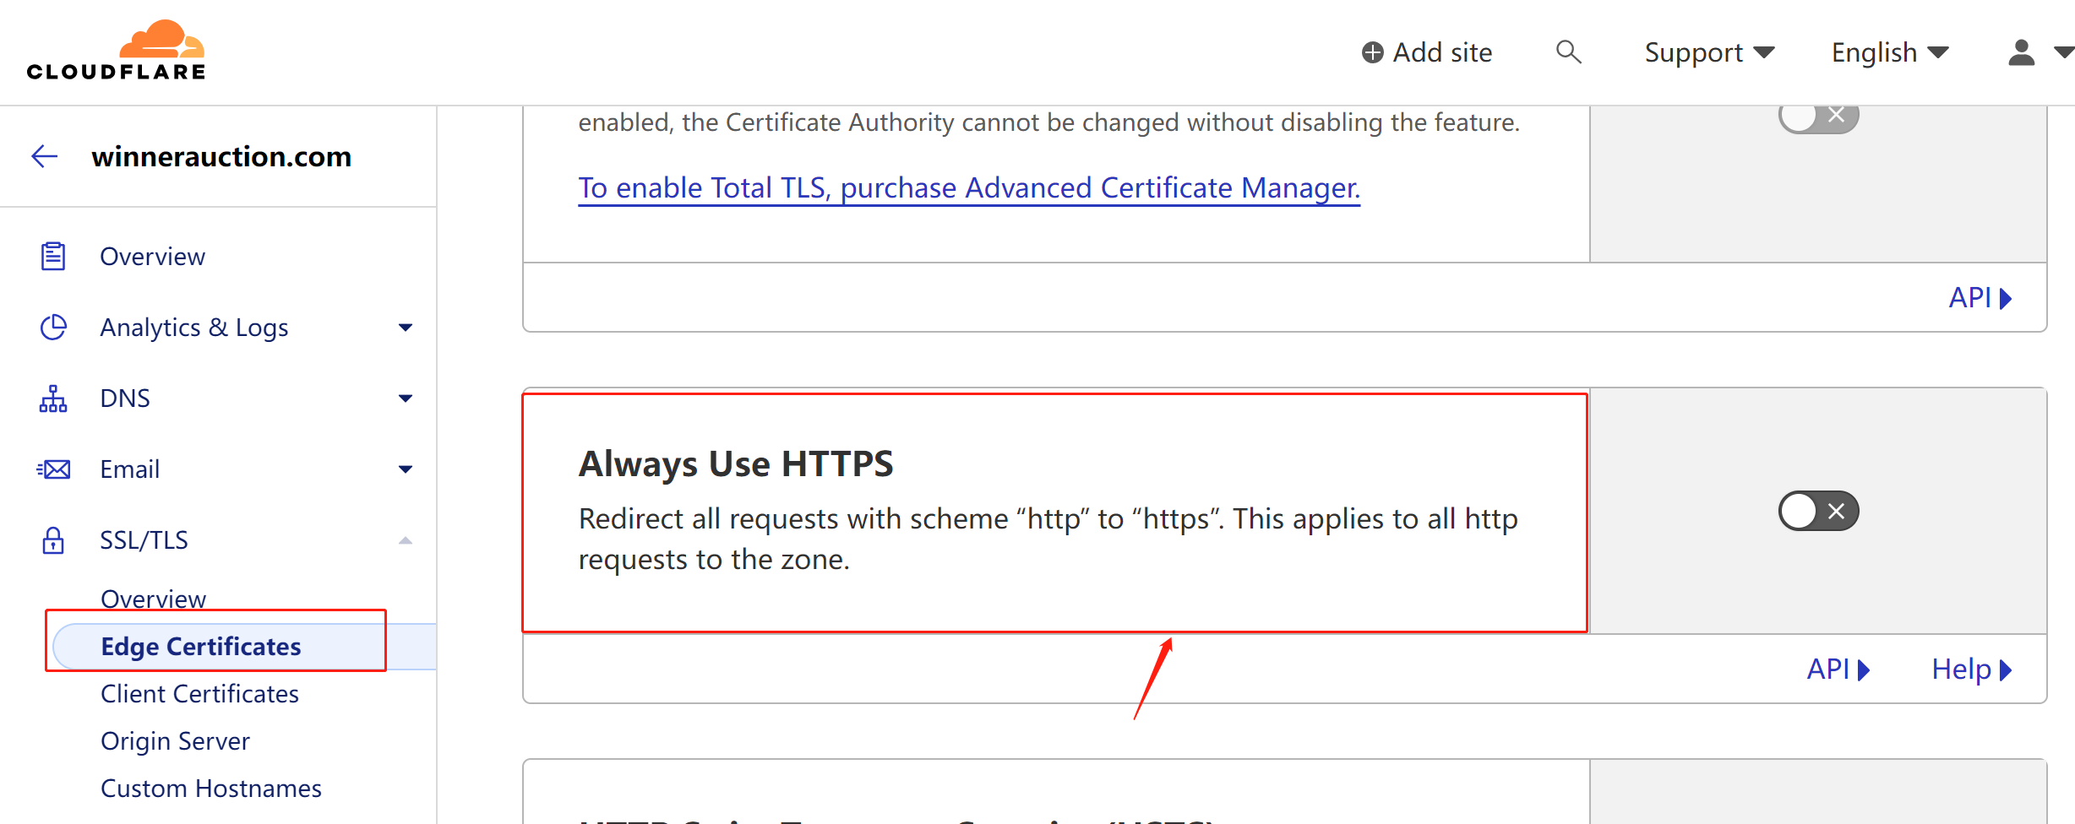
Task: Select Edge Certificates in the sidebar
Action: (x=201, y=647)
